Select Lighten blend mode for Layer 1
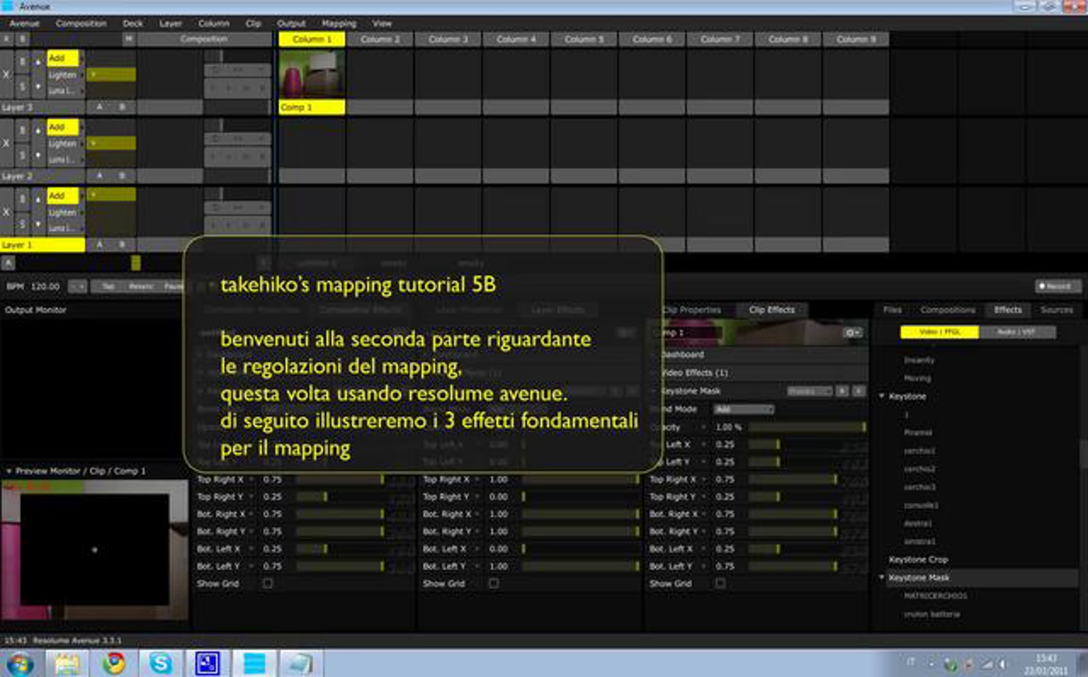1088x677 pixels. pos(63,213)
